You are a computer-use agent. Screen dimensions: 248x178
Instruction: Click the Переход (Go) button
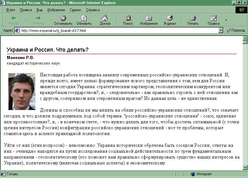click(x=236, y=30)
